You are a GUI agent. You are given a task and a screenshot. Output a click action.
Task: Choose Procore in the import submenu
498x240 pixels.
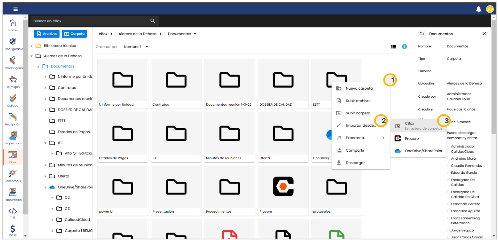click(x=412, y=139)
